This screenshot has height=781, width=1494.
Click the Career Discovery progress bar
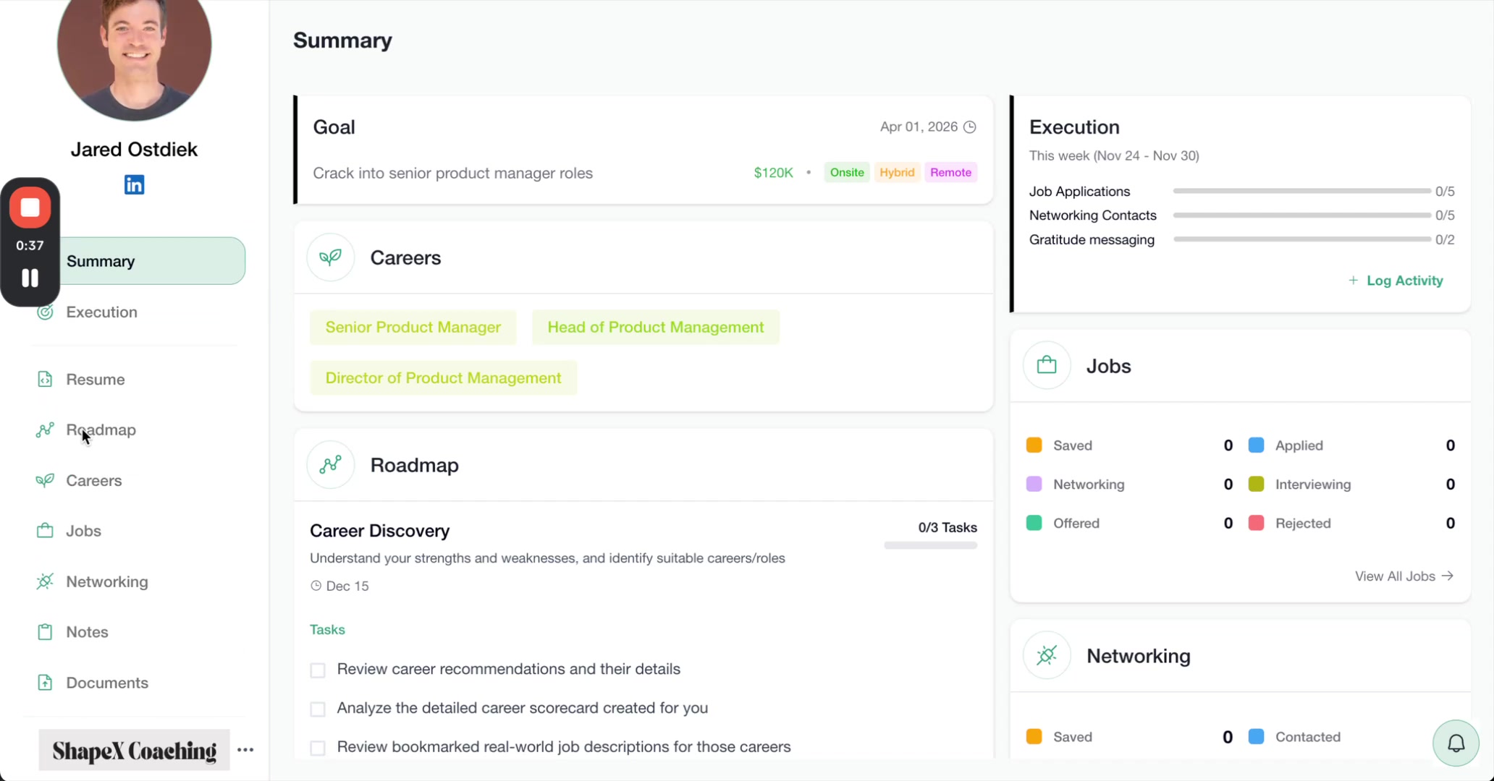coord(930,545)
